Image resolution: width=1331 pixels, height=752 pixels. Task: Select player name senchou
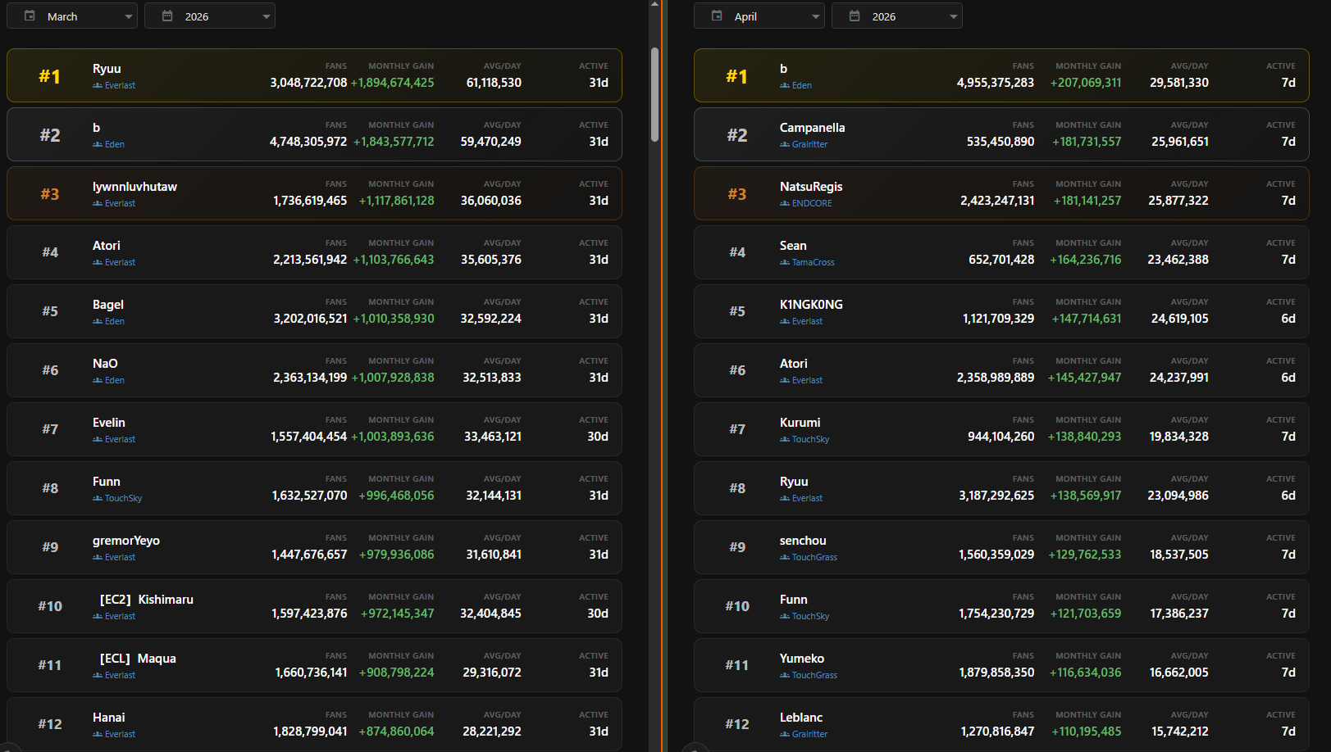(x=803, y=541)
